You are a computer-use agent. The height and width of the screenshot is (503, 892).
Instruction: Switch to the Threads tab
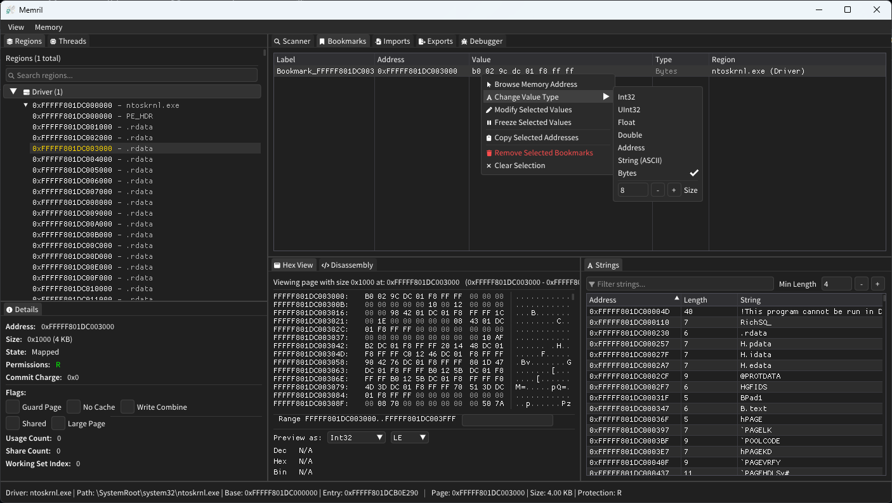(68, 41)
